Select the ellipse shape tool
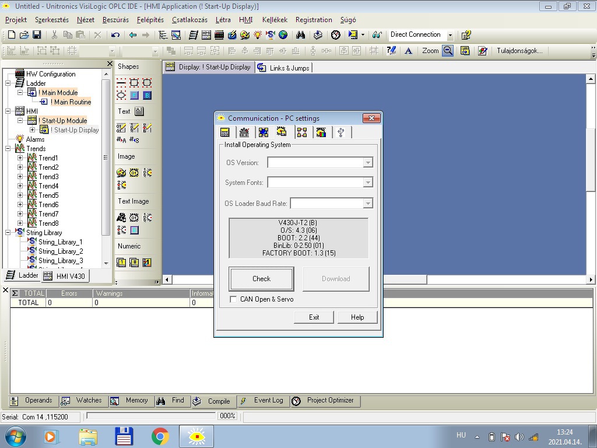 121,95
